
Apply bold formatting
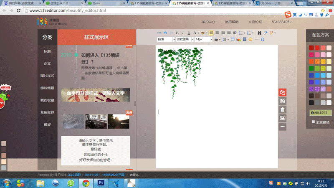point(177,33)
